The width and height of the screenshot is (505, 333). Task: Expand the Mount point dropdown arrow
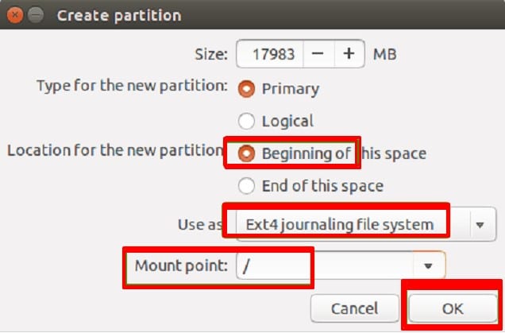pyautogui.click(x=429, y=266)
